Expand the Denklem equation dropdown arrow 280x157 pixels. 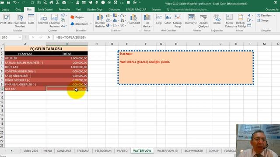[x=274, y=16]
